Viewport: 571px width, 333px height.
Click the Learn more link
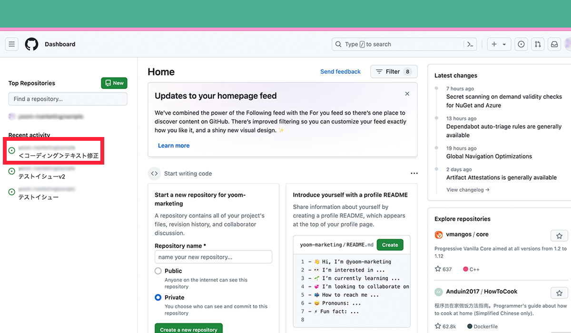pyautogui.click(x=174, y=146)
